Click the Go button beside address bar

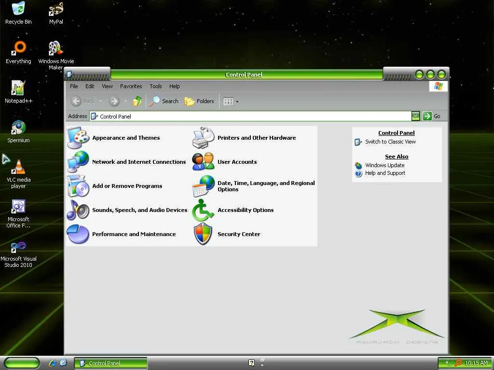pyautogui.click(x=432, y=116)
